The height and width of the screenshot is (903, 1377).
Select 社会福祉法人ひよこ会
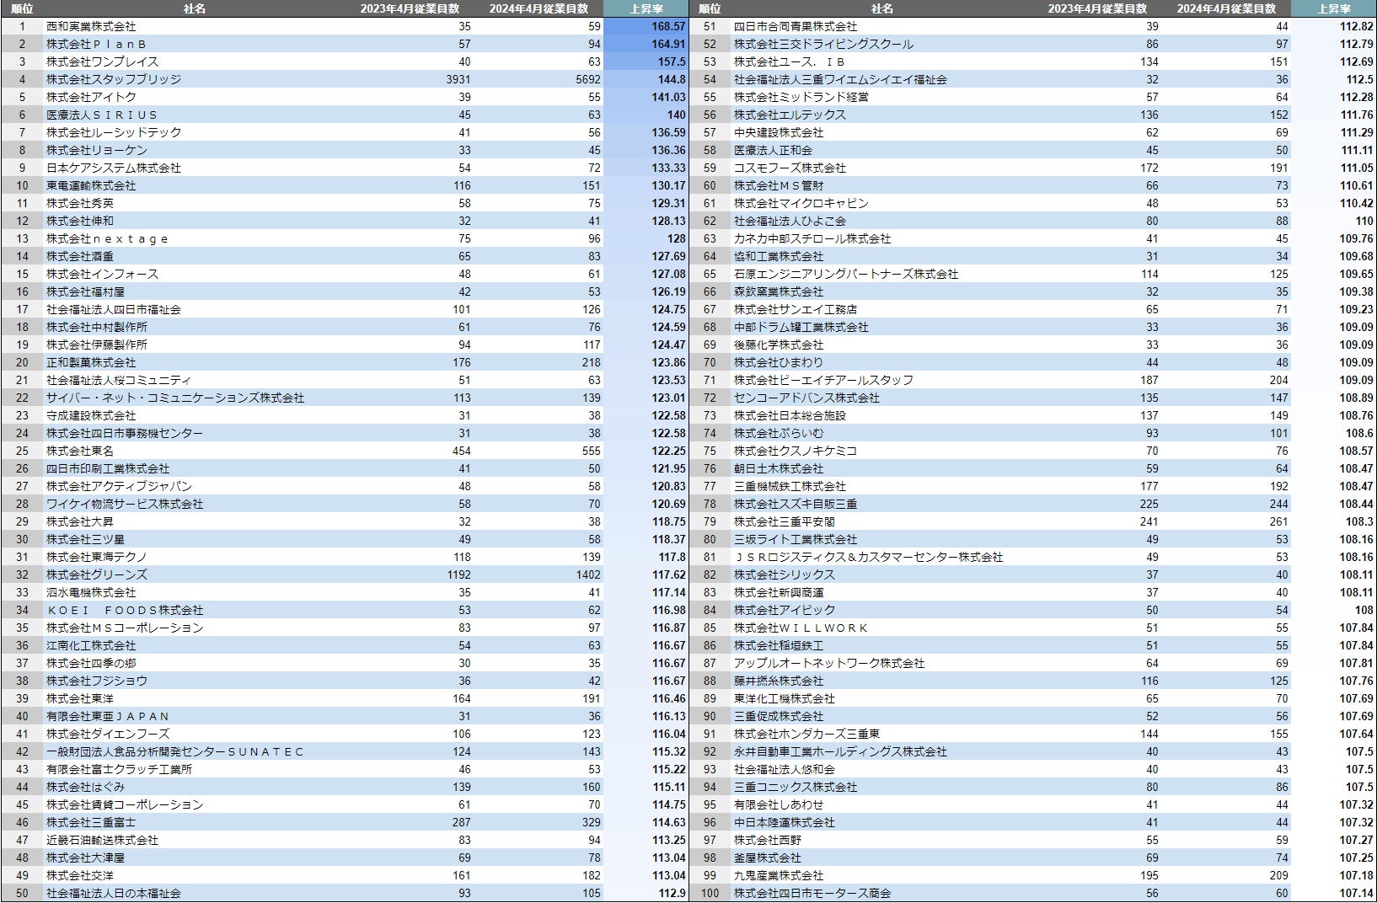pos(790,221)
